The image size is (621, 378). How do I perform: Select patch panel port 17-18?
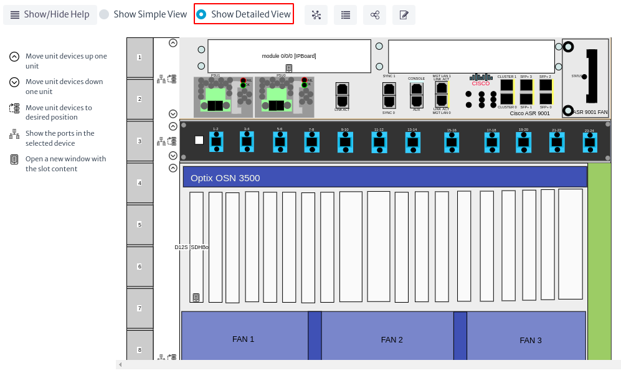(x=492, y=143)
